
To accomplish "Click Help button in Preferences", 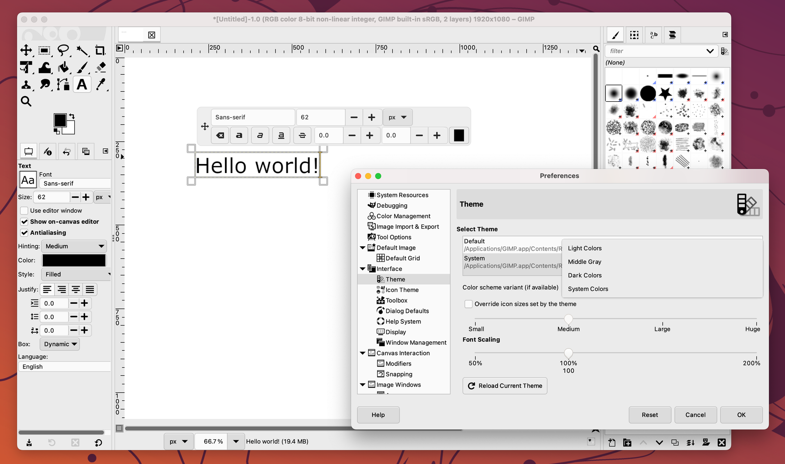I will [378, 415].
